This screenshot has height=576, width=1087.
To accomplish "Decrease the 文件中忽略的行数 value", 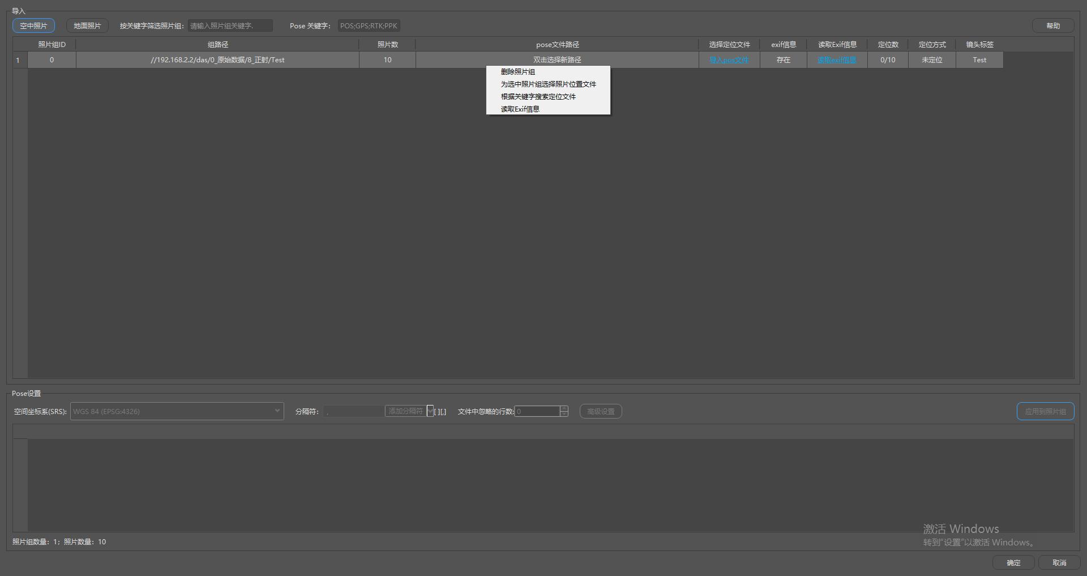I will pos(564,414).
